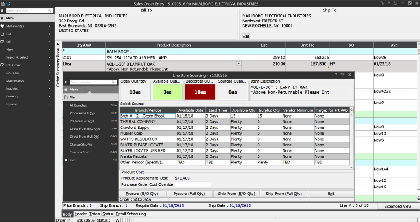Viewport: 420px width, 222px height.
Task: Click the pencil icon beside Edit Order
Action: (3, 65)
